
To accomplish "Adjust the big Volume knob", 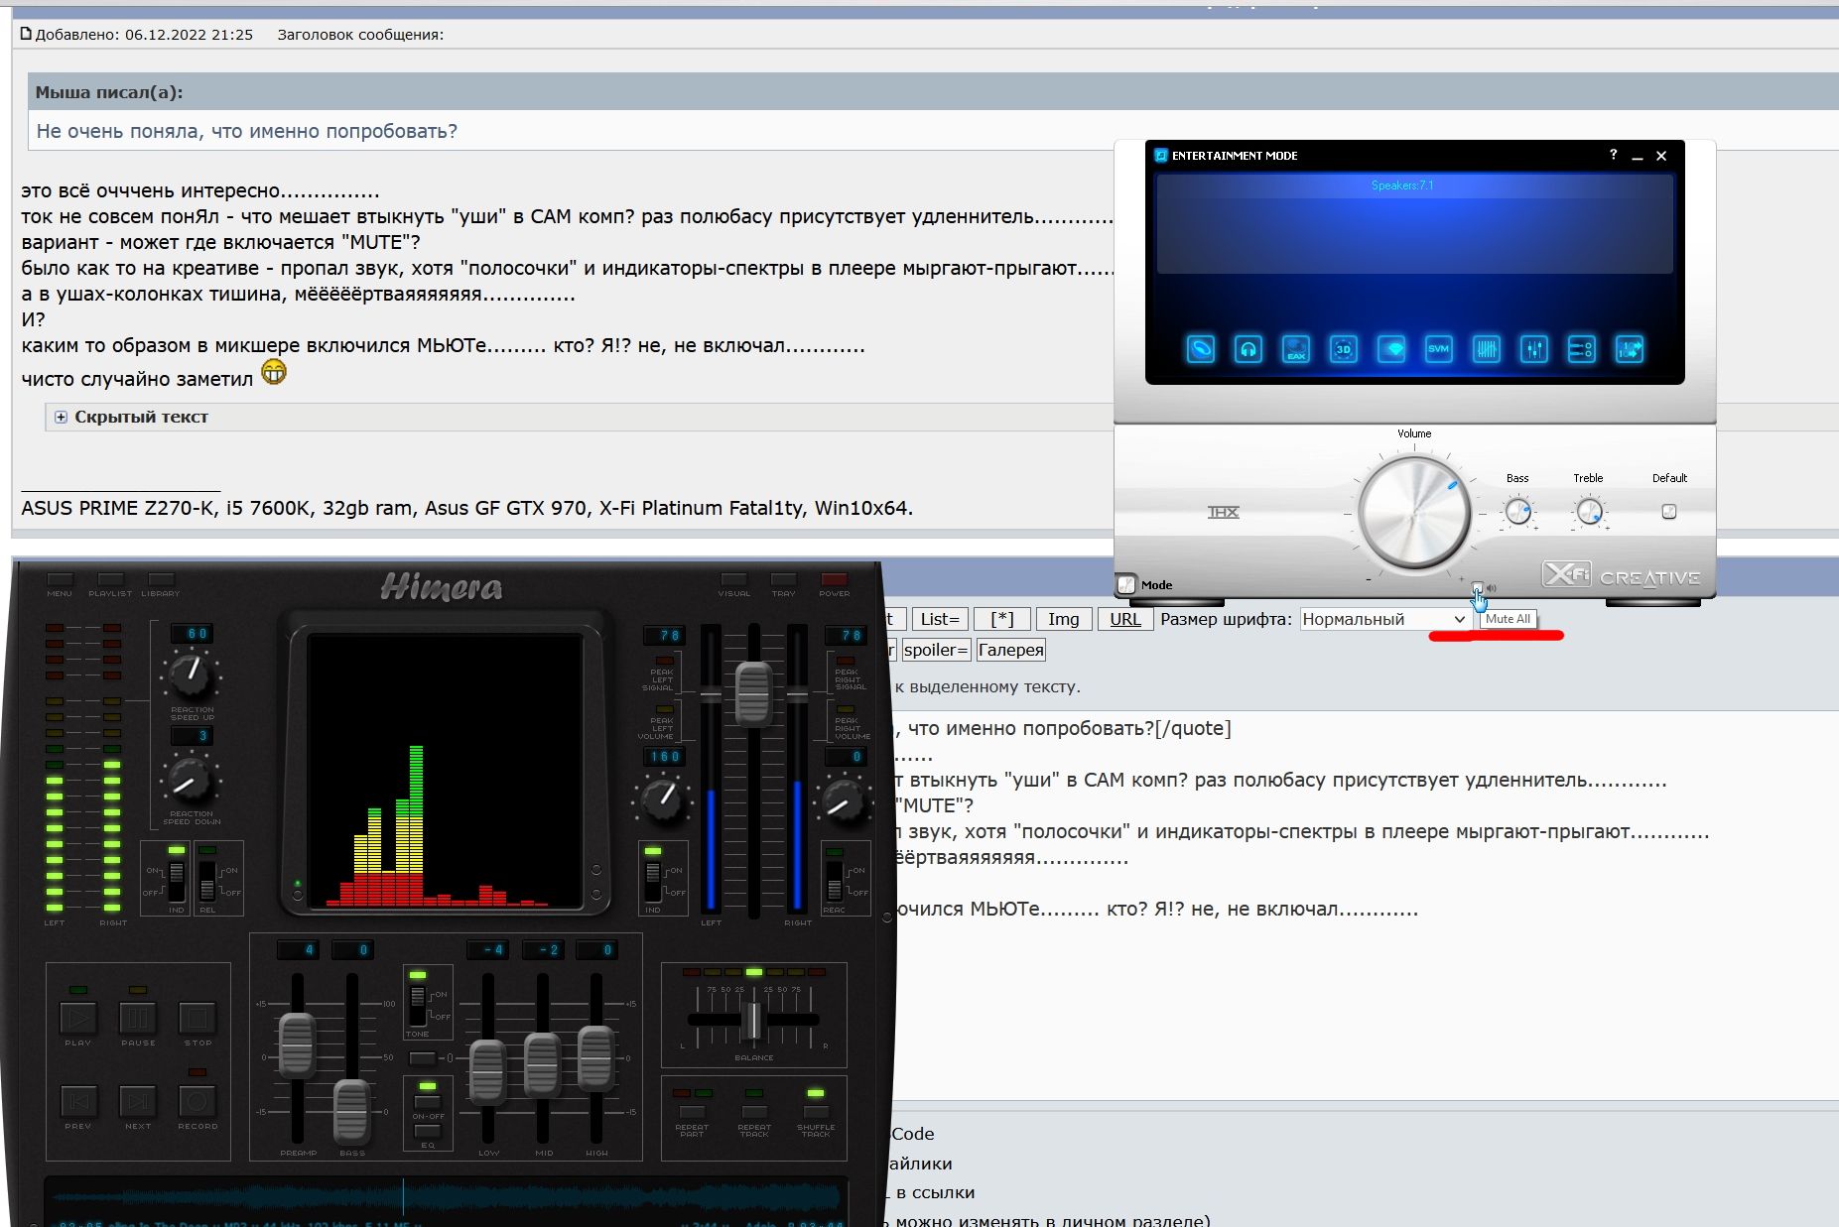I will (x=1414, y=513).
